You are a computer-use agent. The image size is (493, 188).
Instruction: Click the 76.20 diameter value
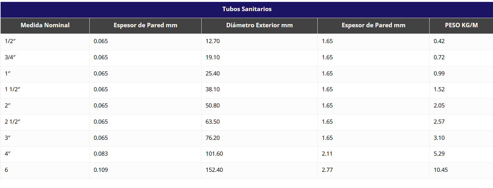[212, 138]
